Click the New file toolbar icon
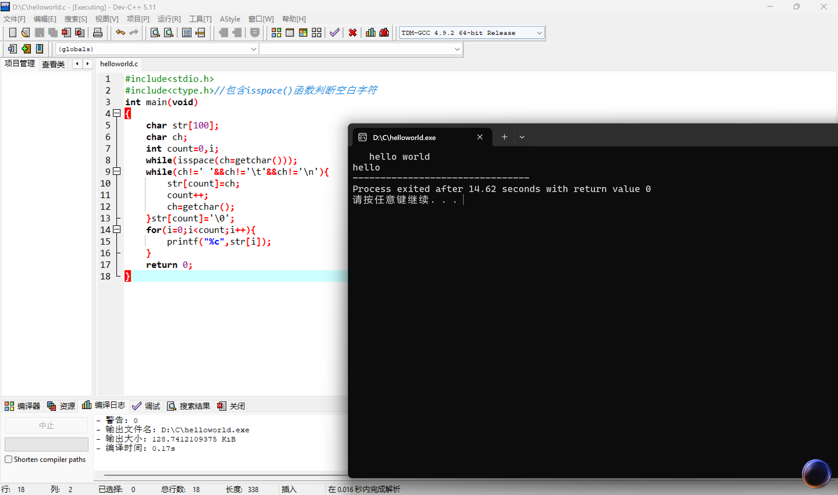This screenshot has width=838, height=495. 12,33
